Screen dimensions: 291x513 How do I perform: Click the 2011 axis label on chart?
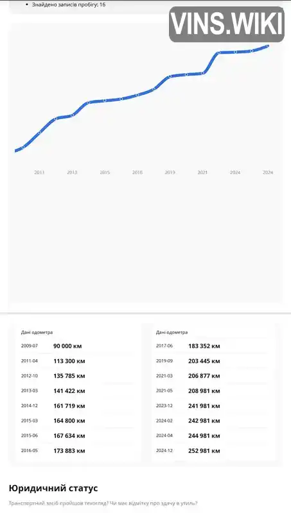click(x=39, y=172)
